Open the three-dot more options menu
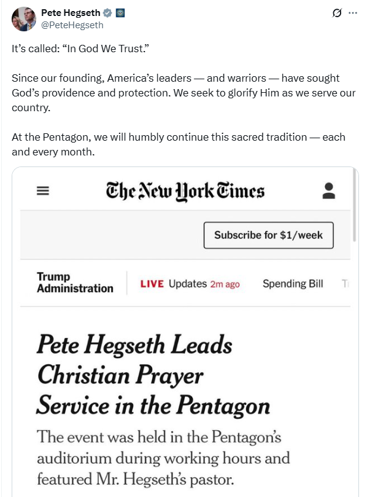367x497 pixels. click(353, 13)
